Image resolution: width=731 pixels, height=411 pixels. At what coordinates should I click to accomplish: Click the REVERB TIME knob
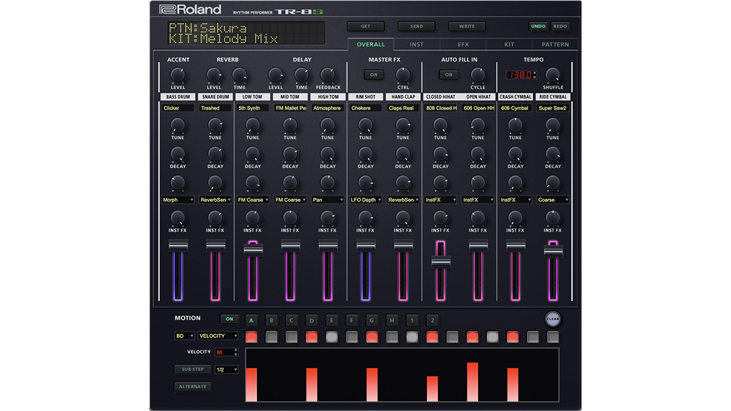239,75
